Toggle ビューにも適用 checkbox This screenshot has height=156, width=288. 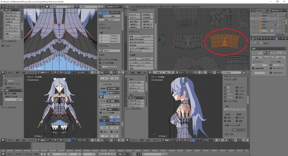click(x=101, y=113)
